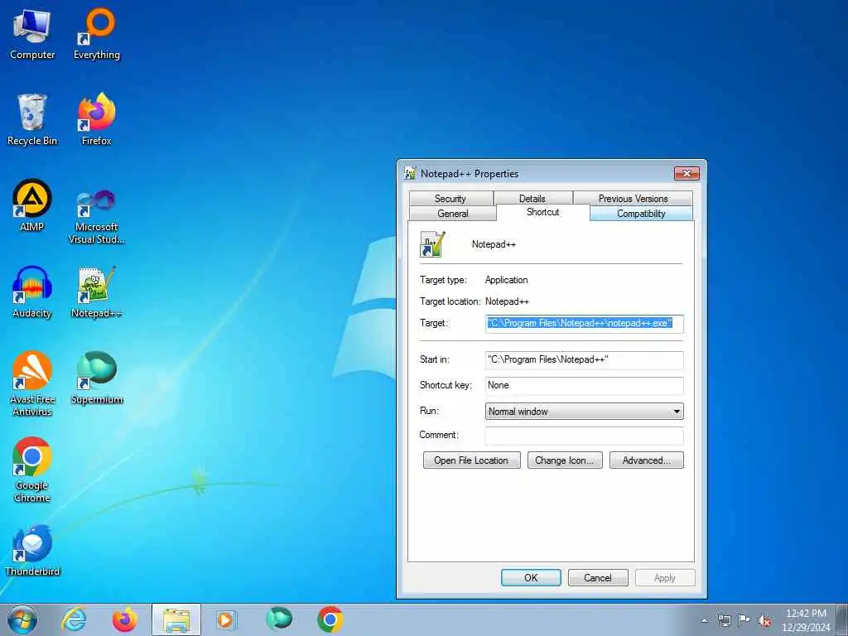848x636 pixels.
Task: Launch Supermium from the taskbar
Action: coord(279,619)
